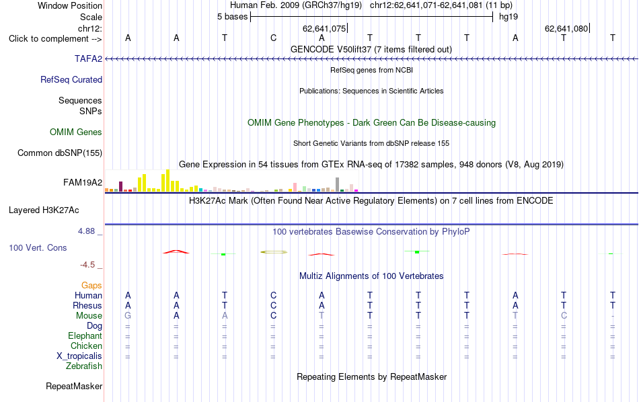639x402 pixels.
Task: Click the X_tropicalis species label
Action: click(x=79, y=356)
